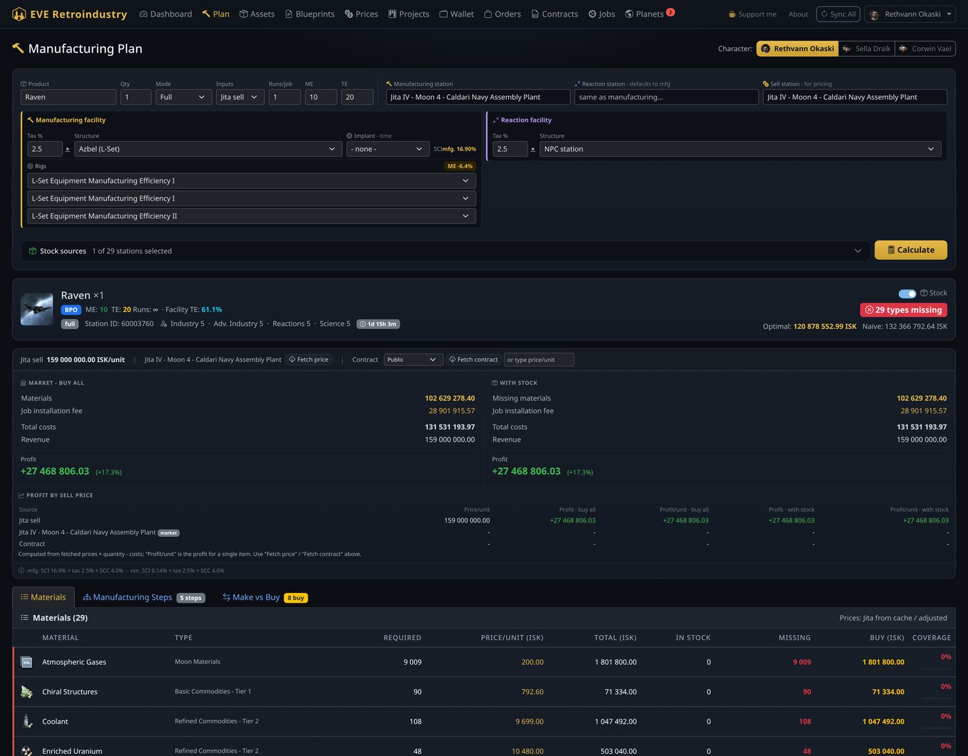Open the Implant dropdown showing none
Viewport: 968px width, 756px height.
pyautogui.click(x=388, y=149)
